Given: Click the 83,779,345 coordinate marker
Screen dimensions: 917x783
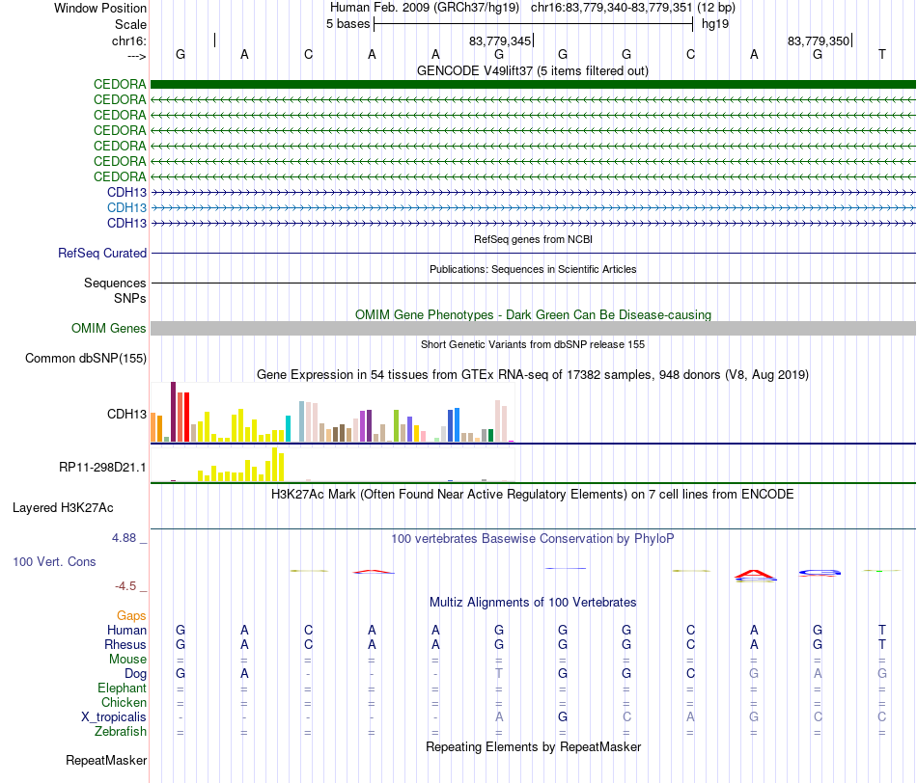Looking at the screenshot, I should 500,40.
